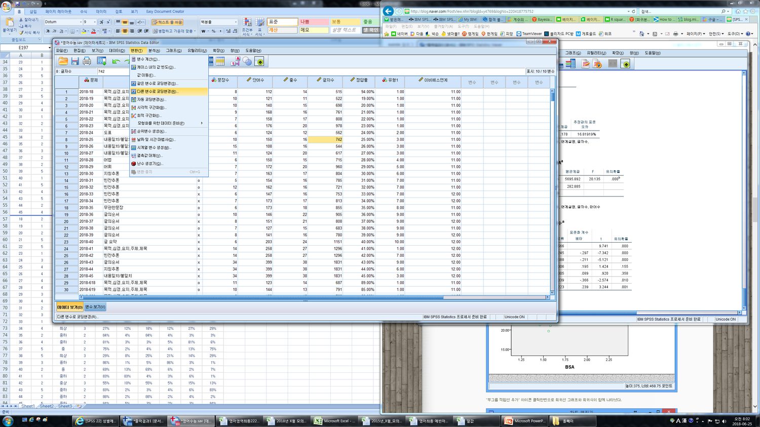Open browser settings gear icon
The image size is (760, 427).
pyautogui.click(x=753, y=11)
